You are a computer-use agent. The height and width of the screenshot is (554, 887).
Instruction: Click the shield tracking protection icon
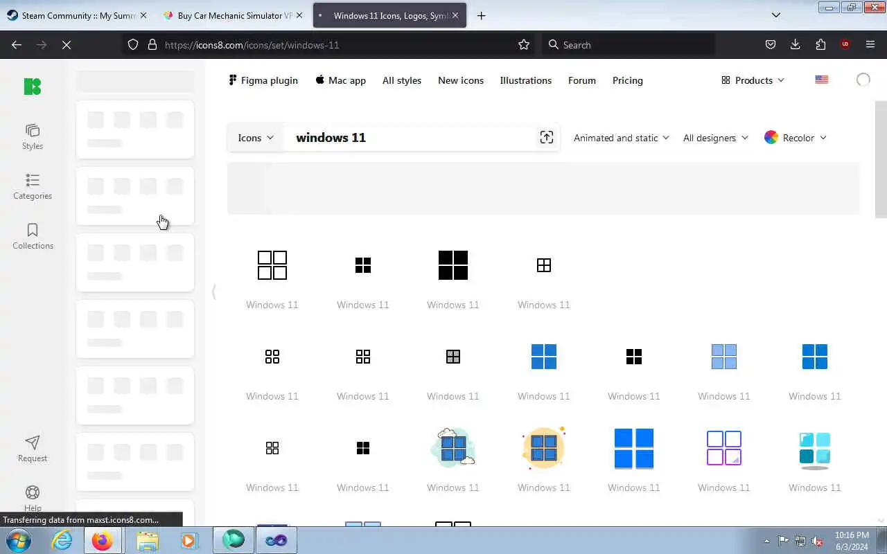click(133, 44)
